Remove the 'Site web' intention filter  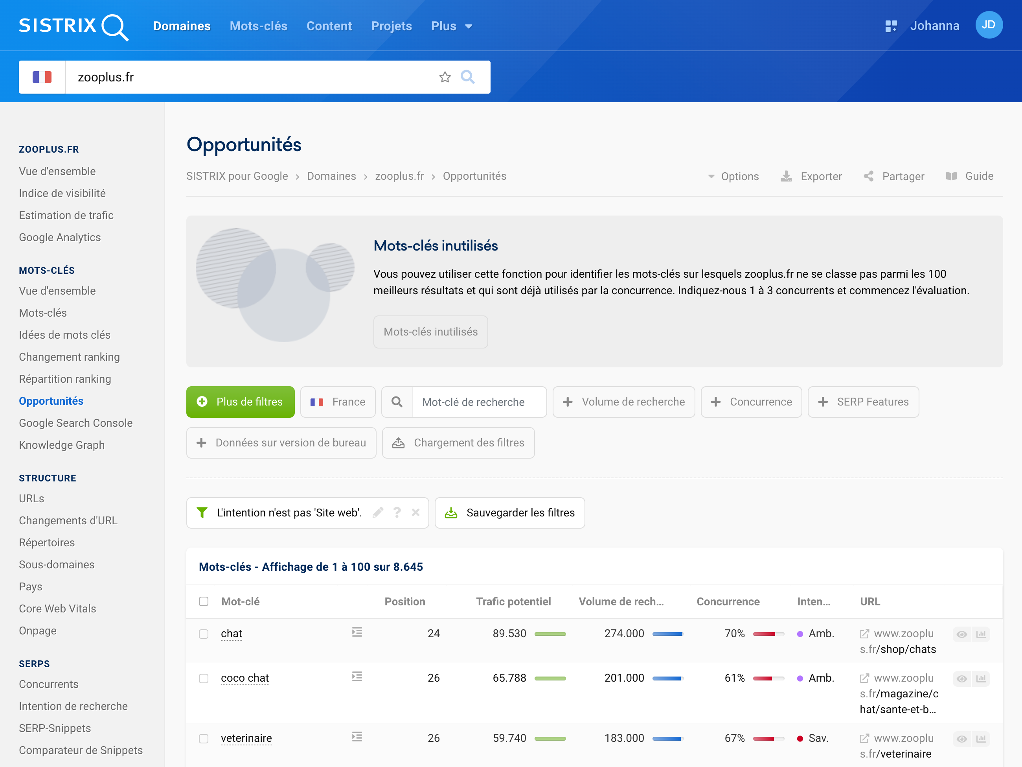point(415,512)
